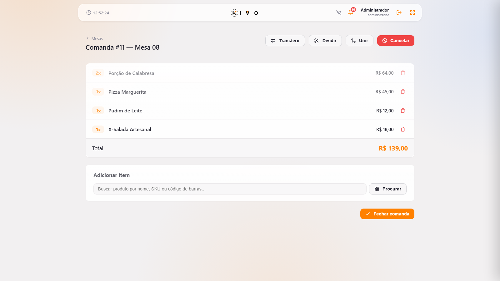
Task: Click the offline wifi status icon
Action: tap(339, 12)
